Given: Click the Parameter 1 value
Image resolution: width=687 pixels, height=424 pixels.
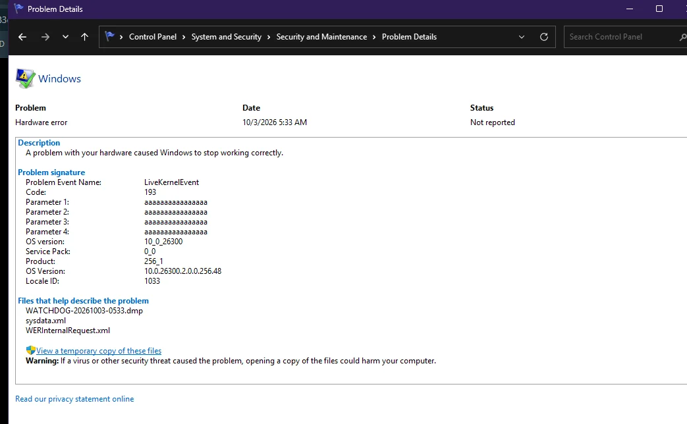Looking at the screenshot, I should click(x=176, y=202).
